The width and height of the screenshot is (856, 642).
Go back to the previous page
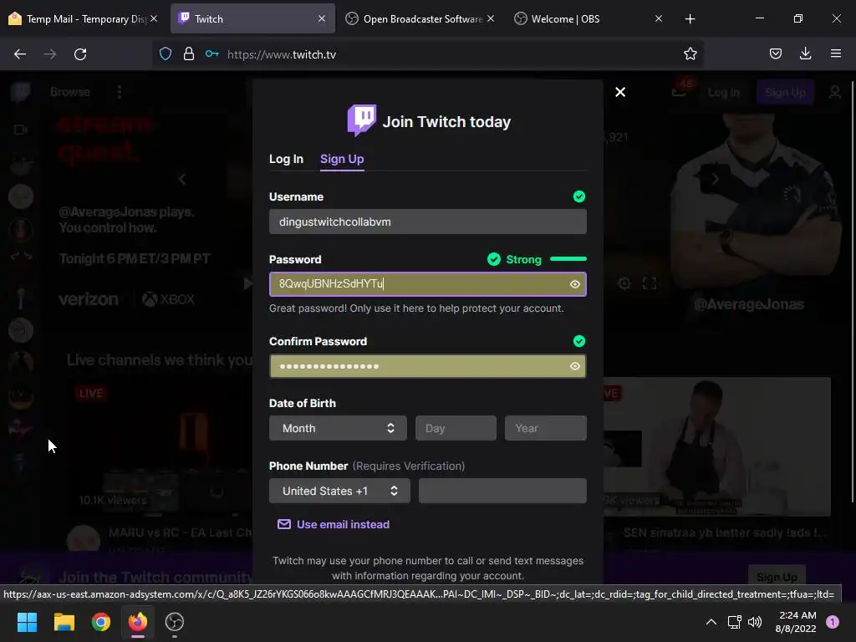tap(20, 54)
